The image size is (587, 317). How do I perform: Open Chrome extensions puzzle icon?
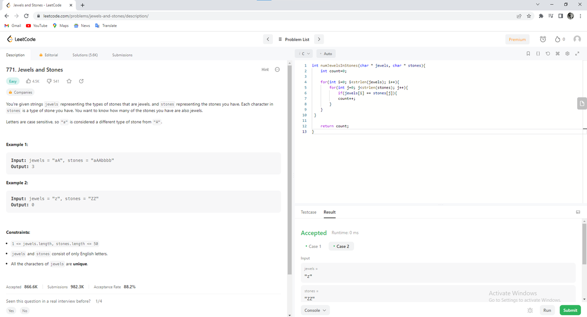click(540, 16)
